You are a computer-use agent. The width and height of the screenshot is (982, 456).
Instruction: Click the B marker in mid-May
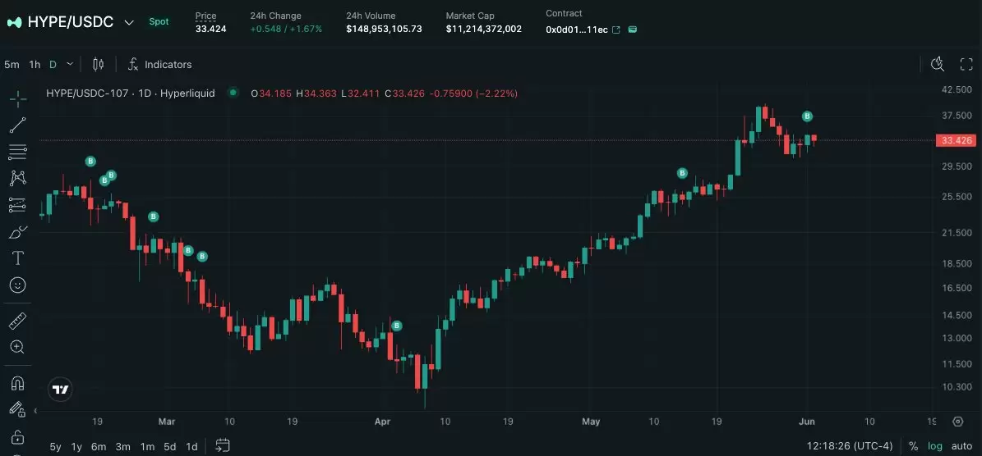tap(683, 173)
